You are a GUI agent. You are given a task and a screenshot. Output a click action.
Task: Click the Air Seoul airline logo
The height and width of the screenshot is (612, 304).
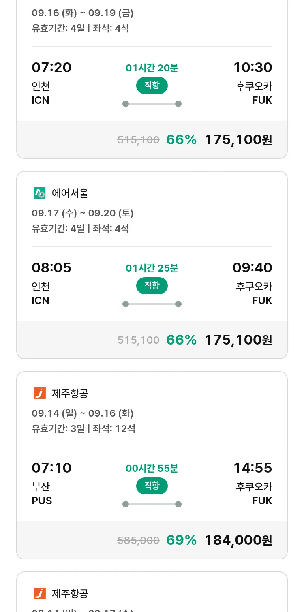coord(40,193)
